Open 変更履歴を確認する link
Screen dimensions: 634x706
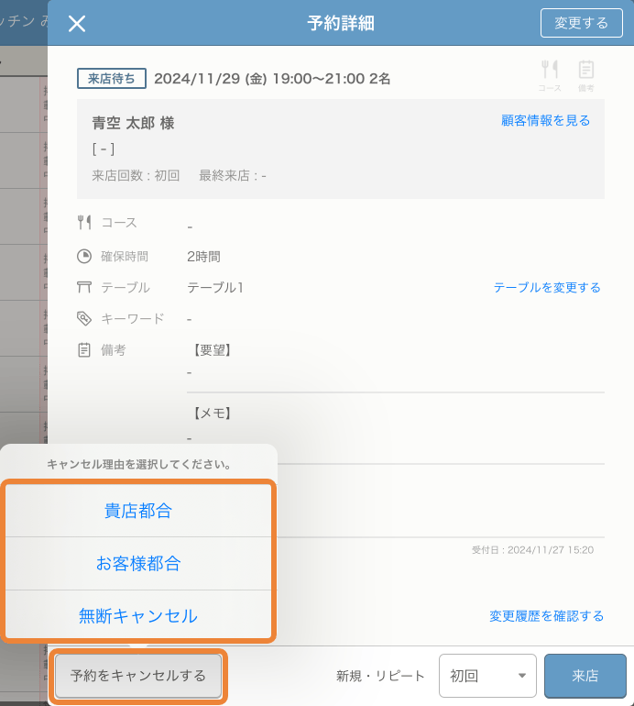pyautogui.click(x=546, y=616)
